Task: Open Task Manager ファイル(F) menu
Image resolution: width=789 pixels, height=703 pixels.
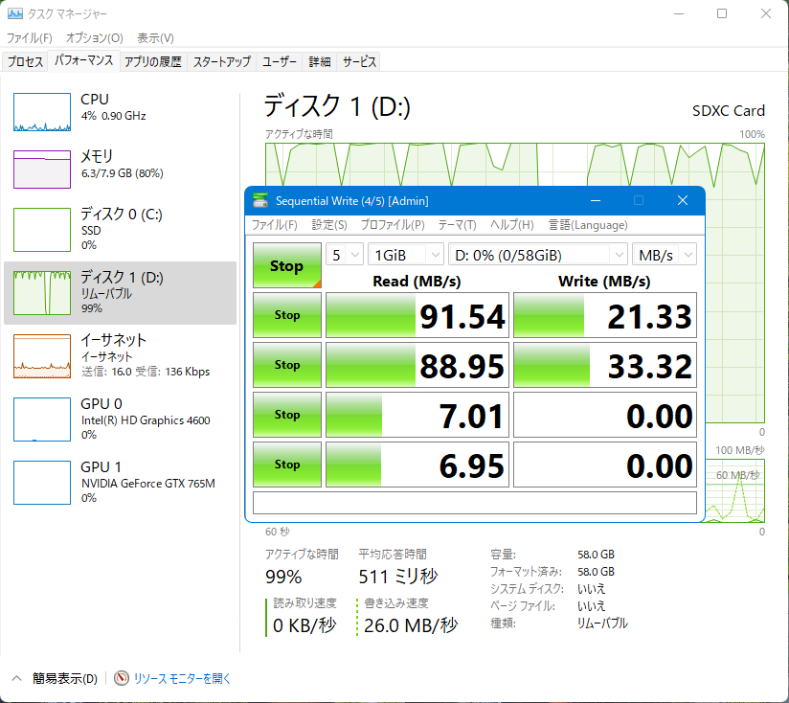Action: [29, 37]
